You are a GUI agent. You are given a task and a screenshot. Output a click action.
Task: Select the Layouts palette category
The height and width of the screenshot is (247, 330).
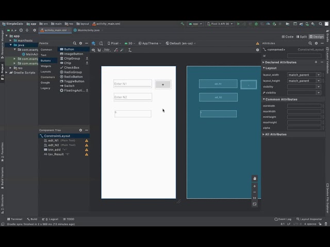click(46, 72)
